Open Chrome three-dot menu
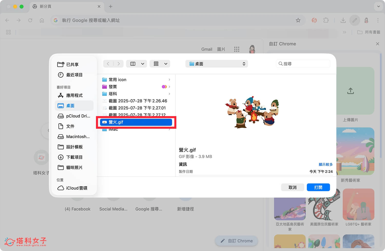This screenshot has height=251, width=385. [378, 20]
